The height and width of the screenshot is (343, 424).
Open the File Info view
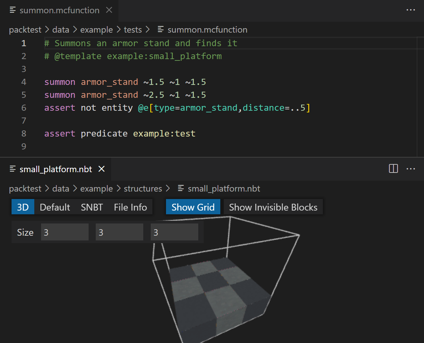pyautogui.click(x=130, y=207)
